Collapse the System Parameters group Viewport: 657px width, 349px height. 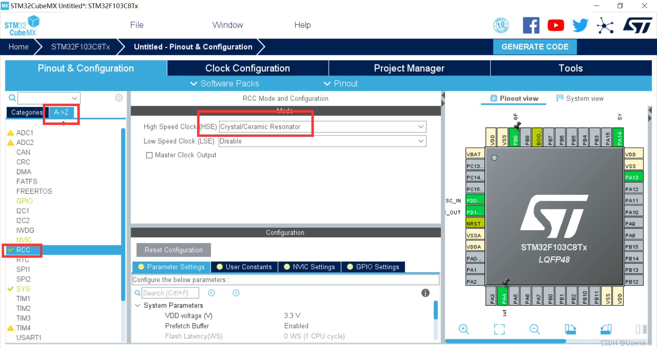(138, 305)
